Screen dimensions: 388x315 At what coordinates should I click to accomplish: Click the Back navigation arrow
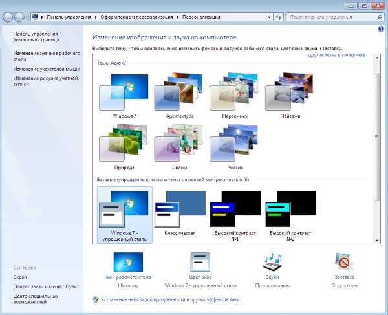8,17
